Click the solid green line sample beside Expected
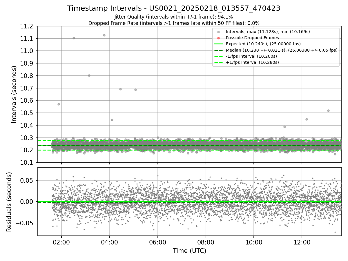Viewport: 348px width, 261px height. (219, 44)
